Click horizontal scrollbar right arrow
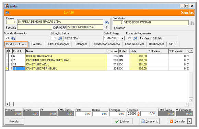The width and height of the screenshot is (199, 129). (187, 104)
